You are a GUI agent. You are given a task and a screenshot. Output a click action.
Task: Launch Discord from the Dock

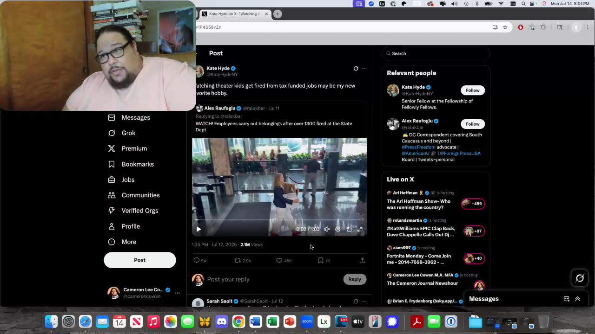[x=222, y=321]
